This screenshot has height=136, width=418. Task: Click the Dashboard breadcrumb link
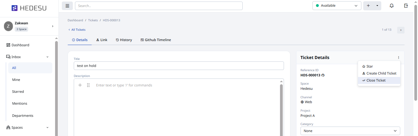(x=75, y=20)
